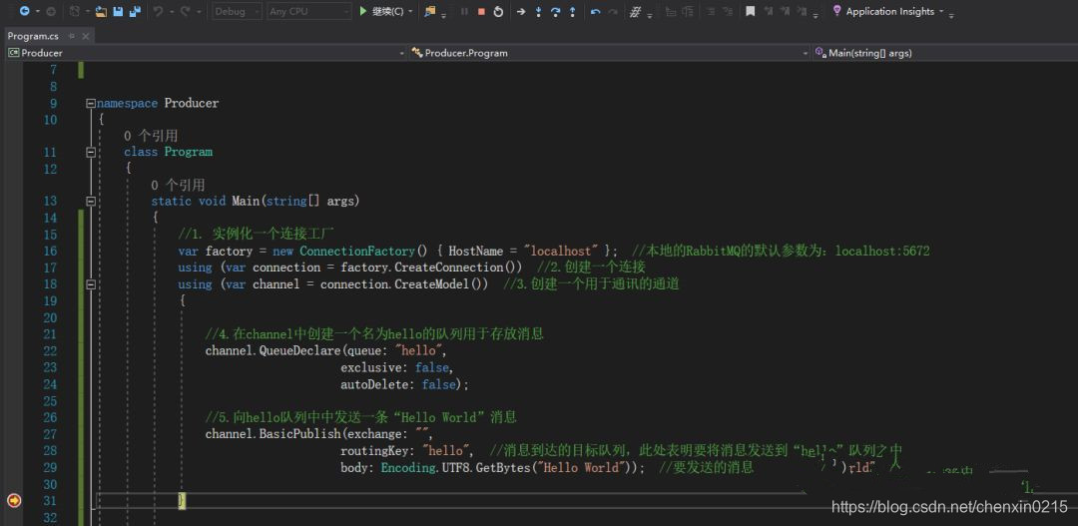Click the red breakpoint marker on line 31
Image resolution: width=1078 pixels, height=526 pixels.
(x=14, y=501)
